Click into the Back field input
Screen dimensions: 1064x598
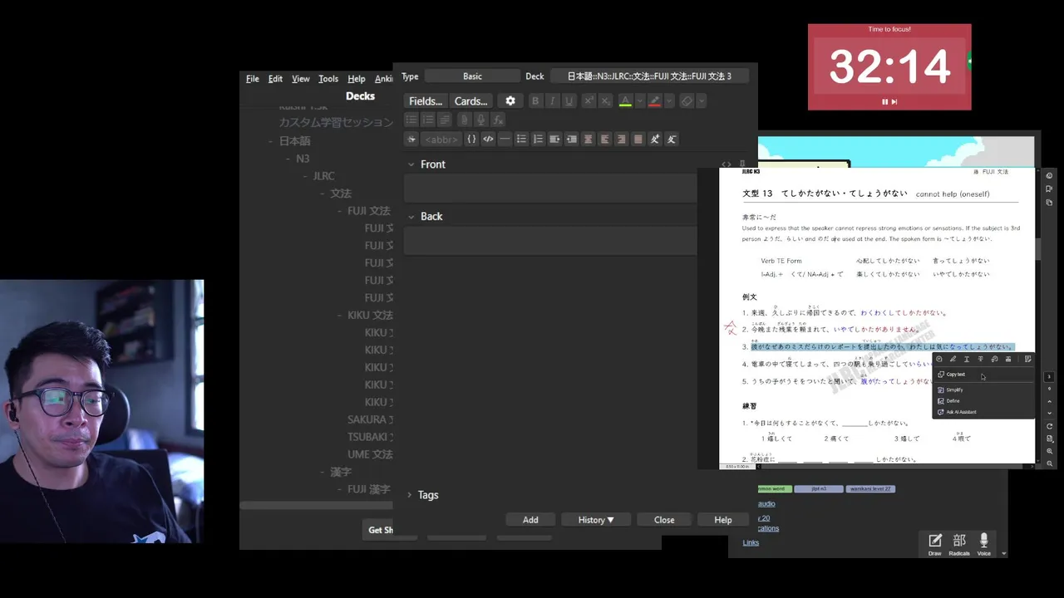pyautogui.click(x=550, y=242)
